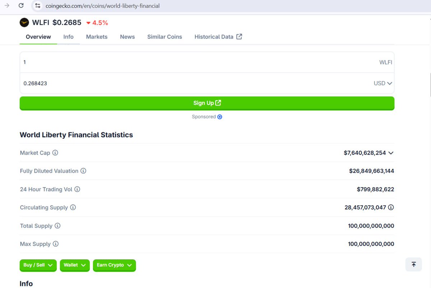Open the Fully Diluted Valuation info icon
The width and height of the screenshot is (431, 288).
pyautogui.click(x=83, y=171)
